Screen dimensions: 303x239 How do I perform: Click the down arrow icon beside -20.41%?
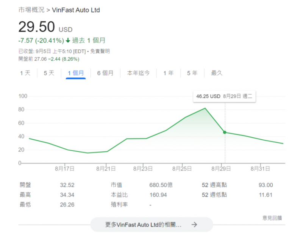click(68, 40)
